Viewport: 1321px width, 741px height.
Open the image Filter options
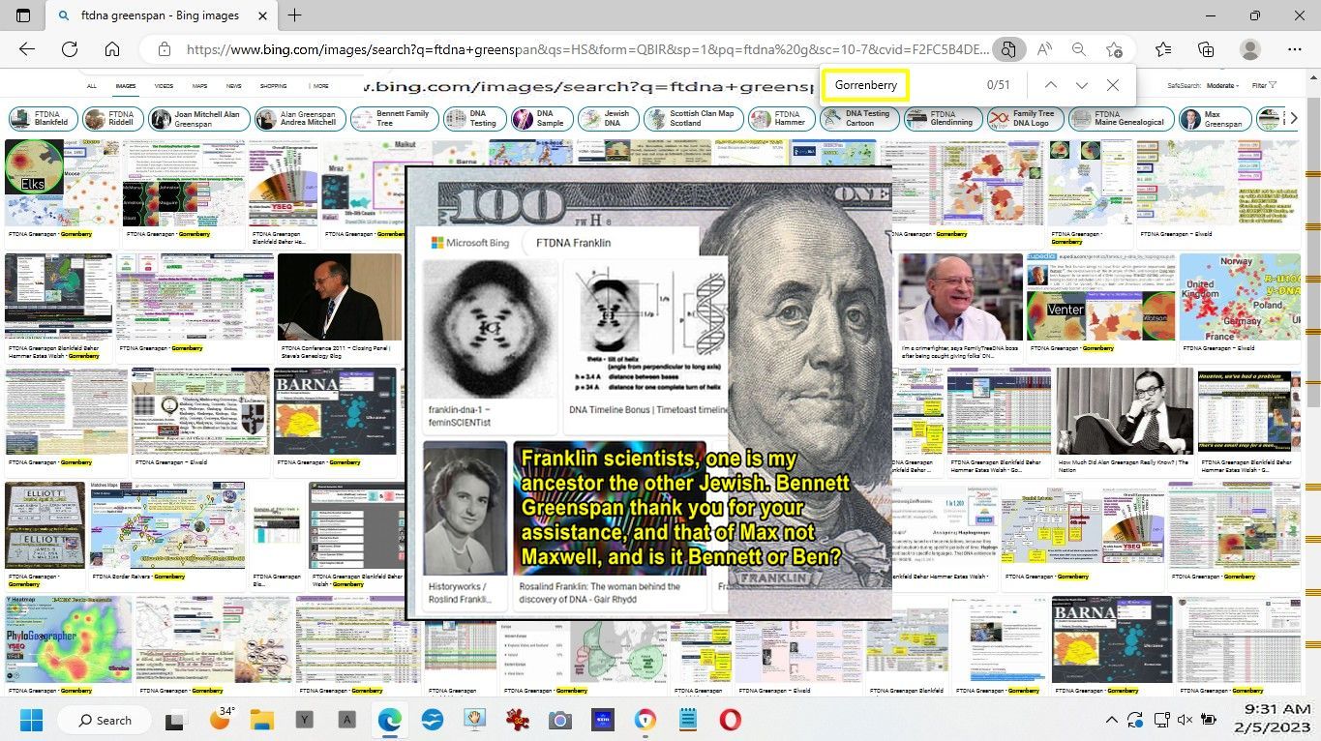1264,86
